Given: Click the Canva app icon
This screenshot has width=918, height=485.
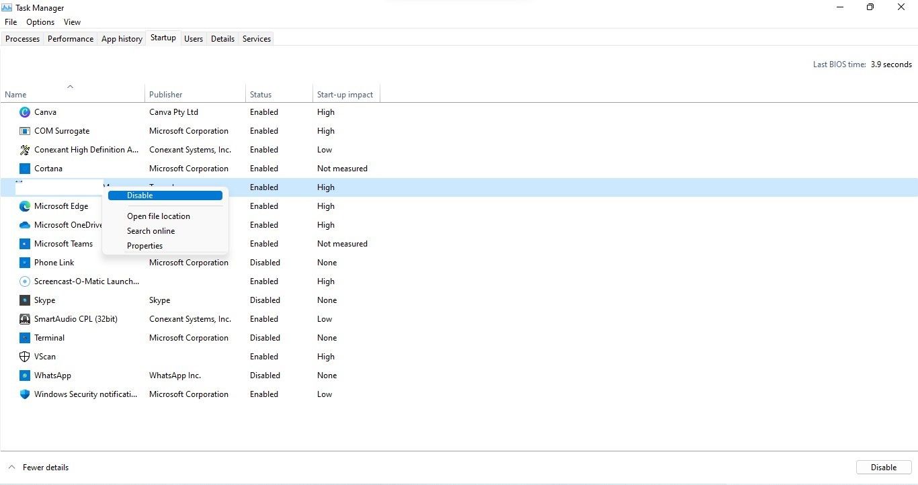Looking at the screenshot, I should [x=25, y=112].
